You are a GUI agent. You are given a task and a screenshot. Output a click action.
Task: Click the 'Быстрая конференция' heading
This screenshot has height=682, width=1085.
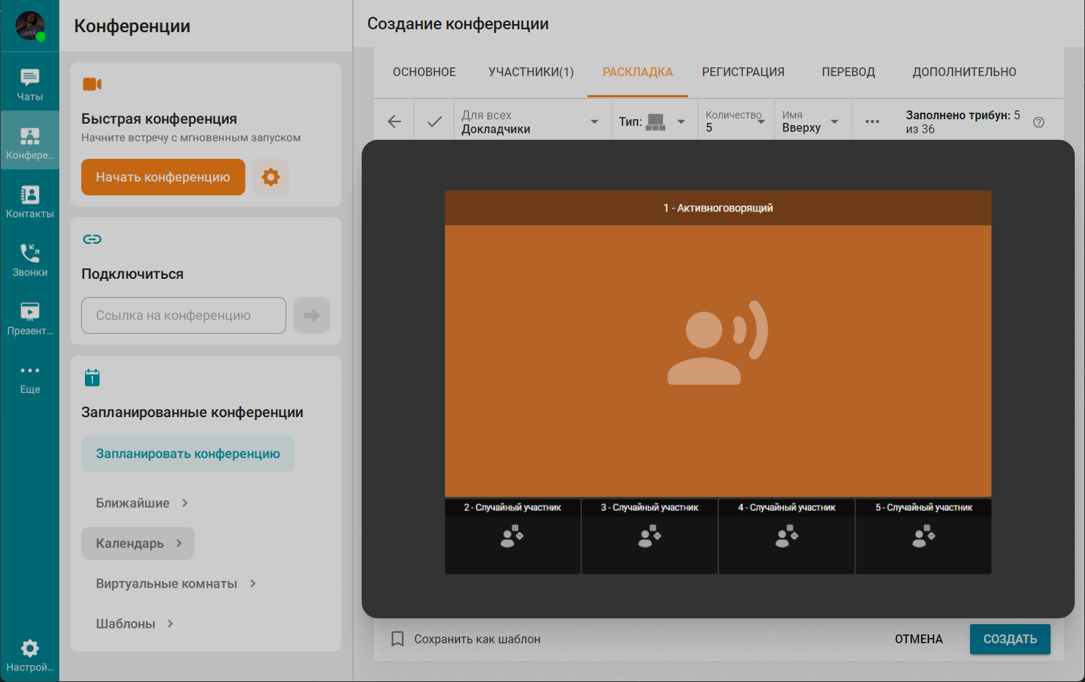159,119
